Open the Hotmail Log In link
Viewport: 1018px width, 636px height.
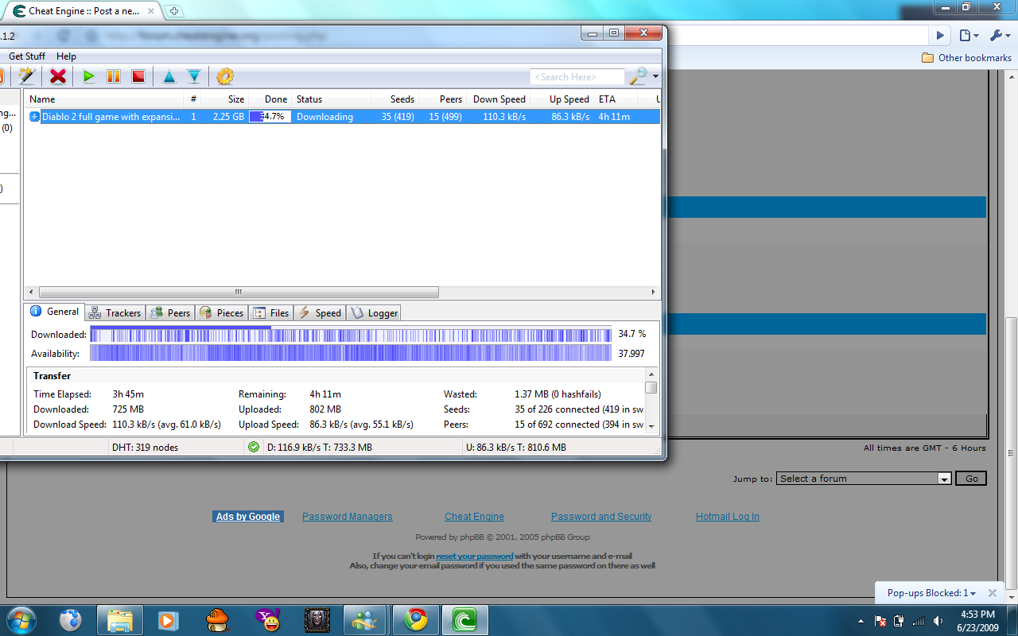coord(728,517)
